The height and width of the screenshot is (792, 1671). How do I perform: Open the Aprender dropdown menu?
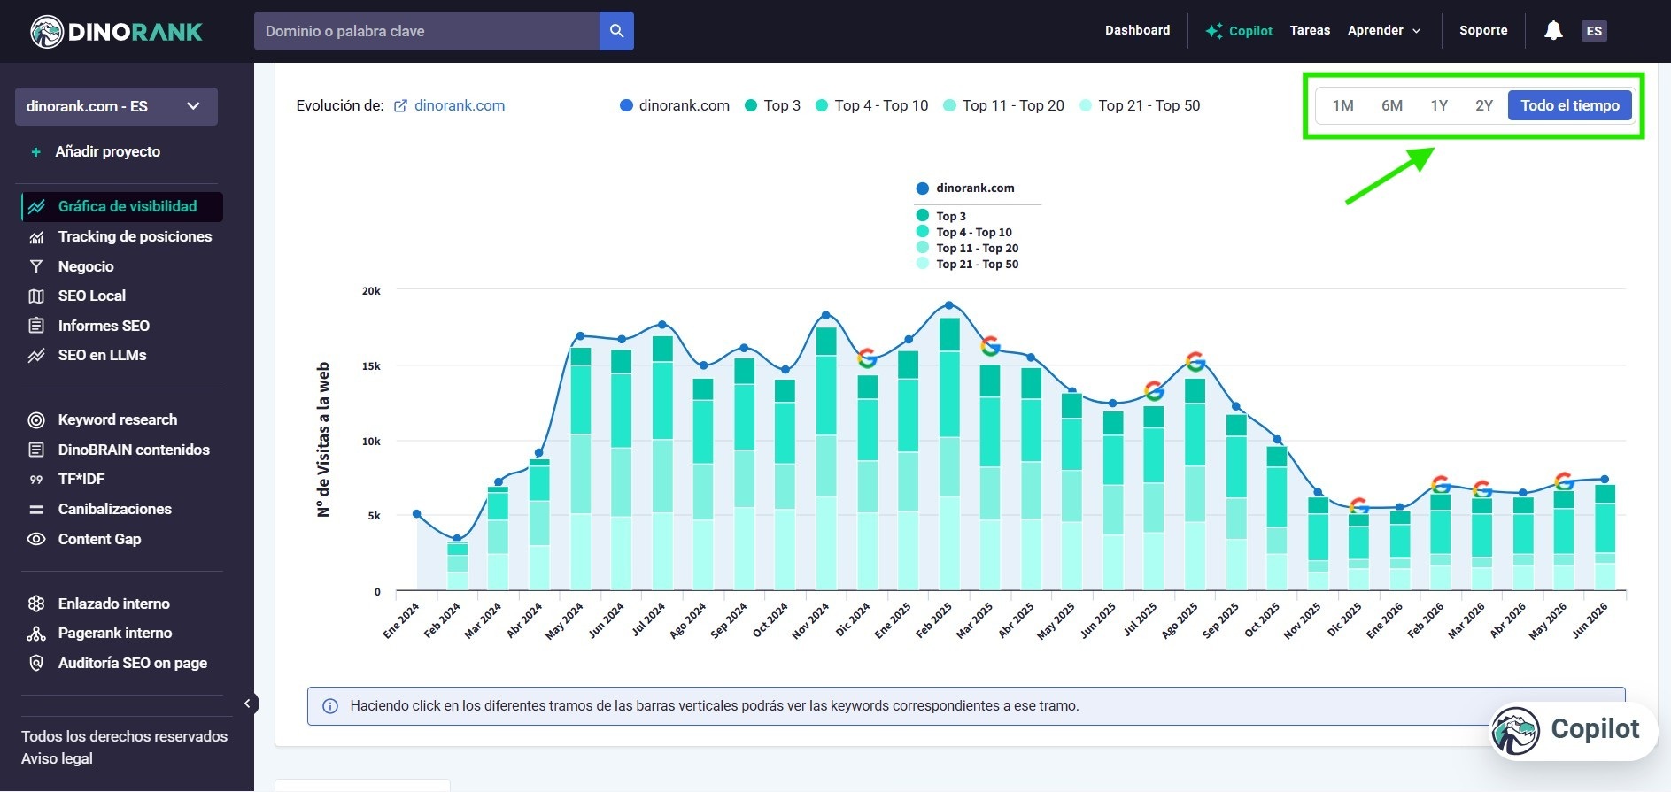coord(1384,30)
